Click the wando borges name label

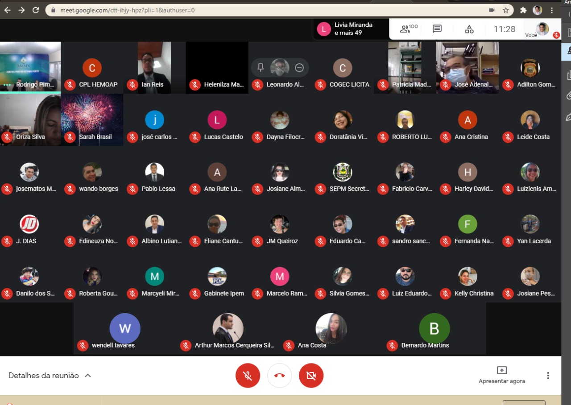click(99, 189)
